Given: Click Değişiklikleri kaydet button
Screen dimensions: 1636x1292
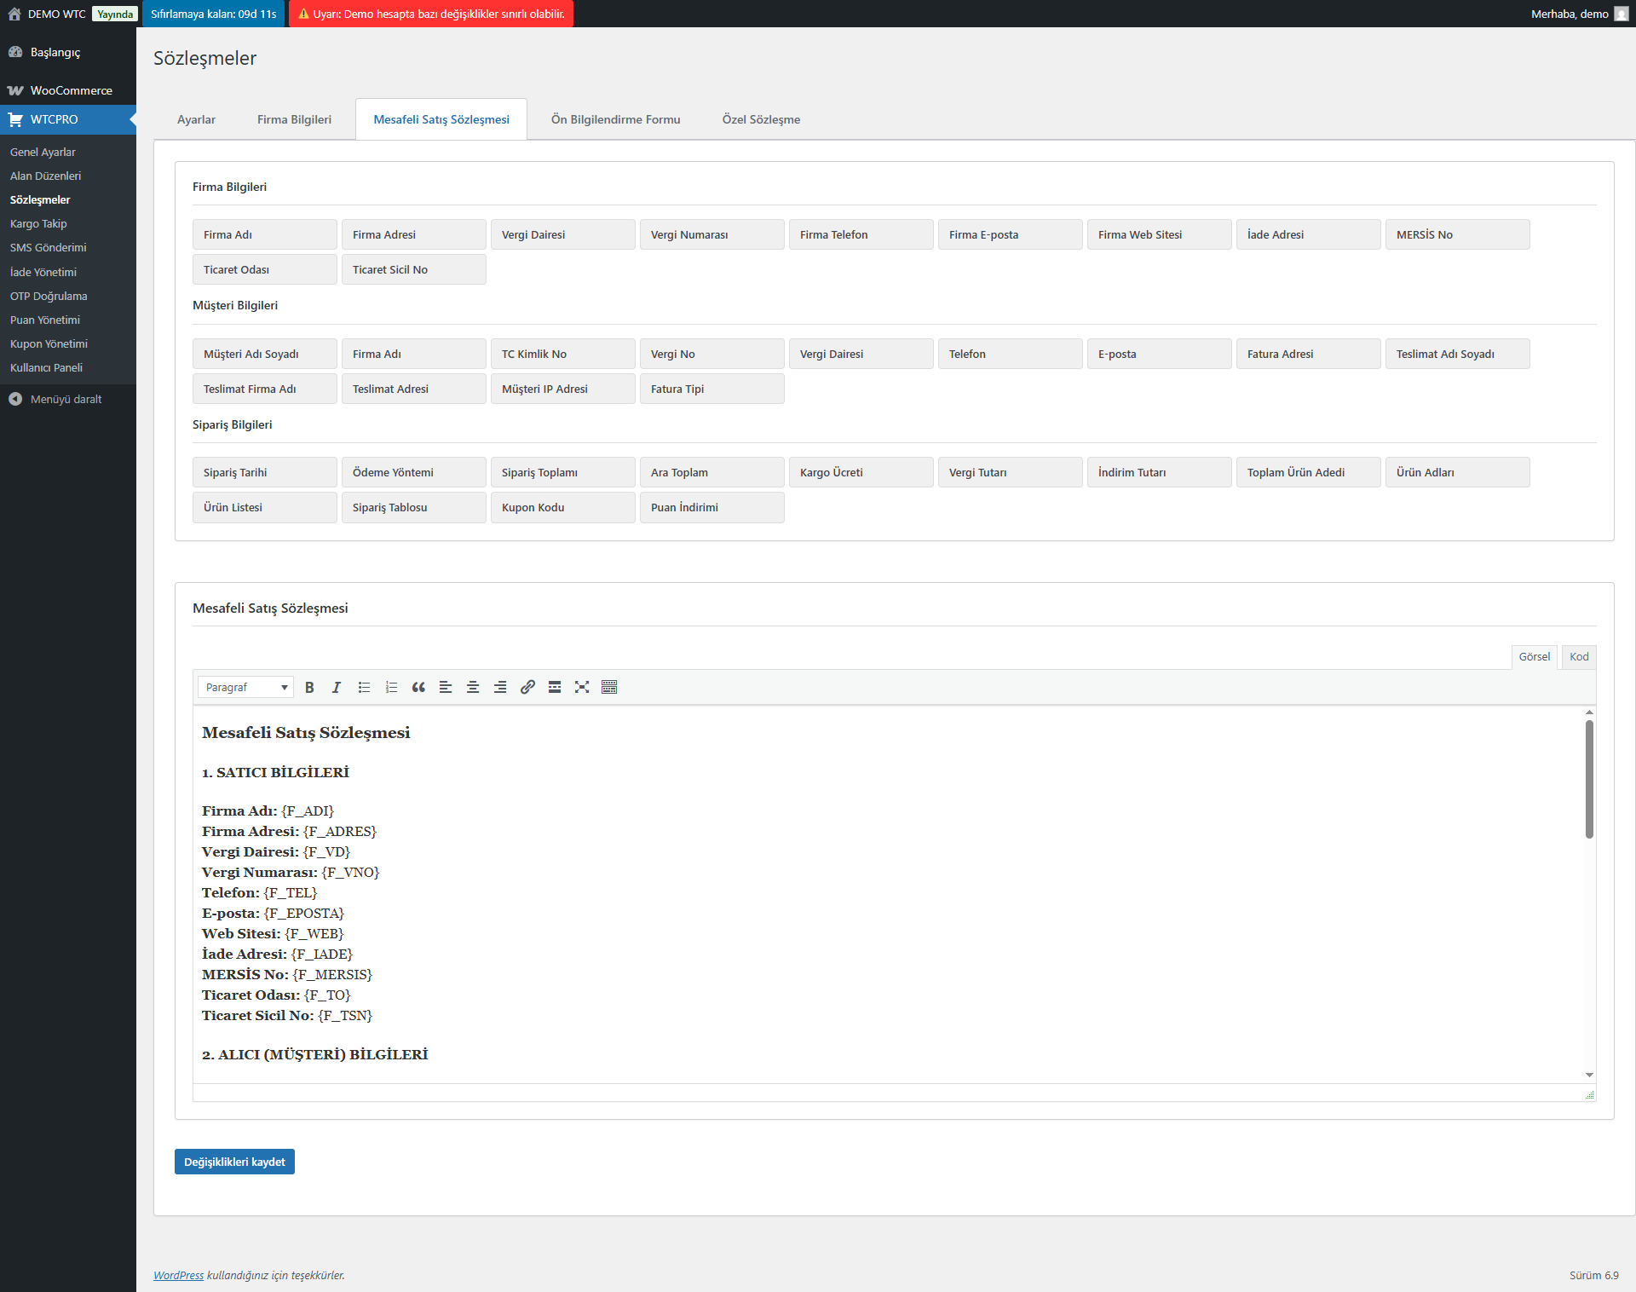Looking at the screenshot, I should 234,1162.
